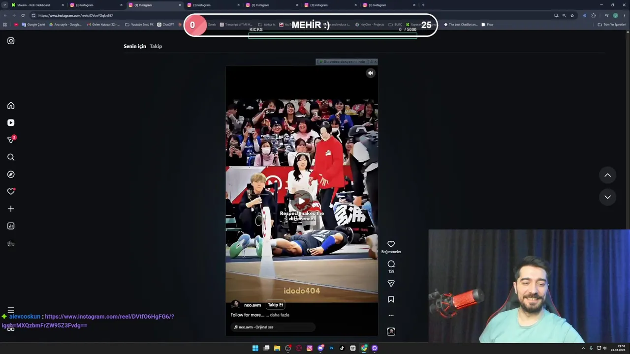The width and height of the screenshot is (630, 354).
Task: Click the Create plus icon
Action: pyautogui.click(x=11, y=209)
